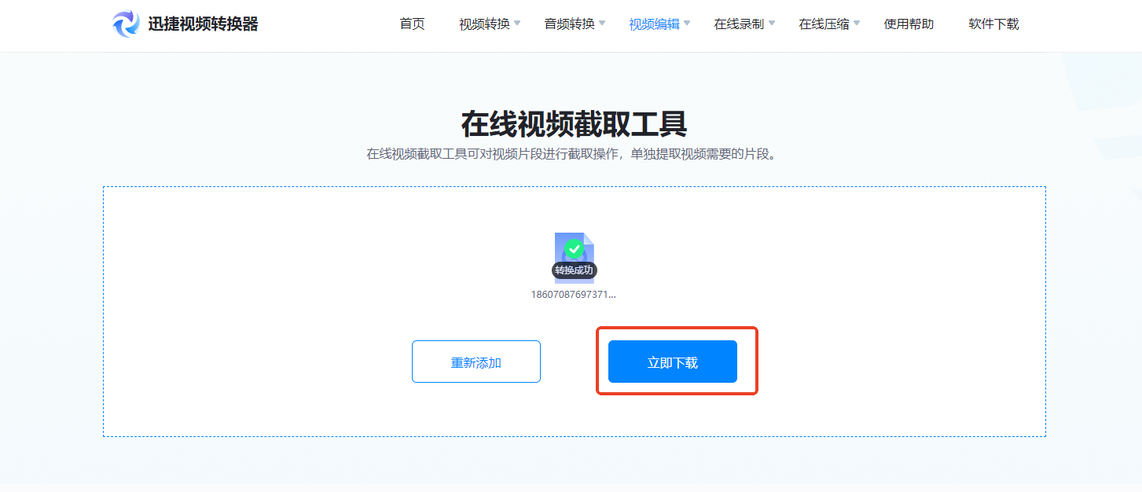Click the 迅捷视频转换器 brand name
The height and width of the screenshot is (492, 1142).
[203, 24]
